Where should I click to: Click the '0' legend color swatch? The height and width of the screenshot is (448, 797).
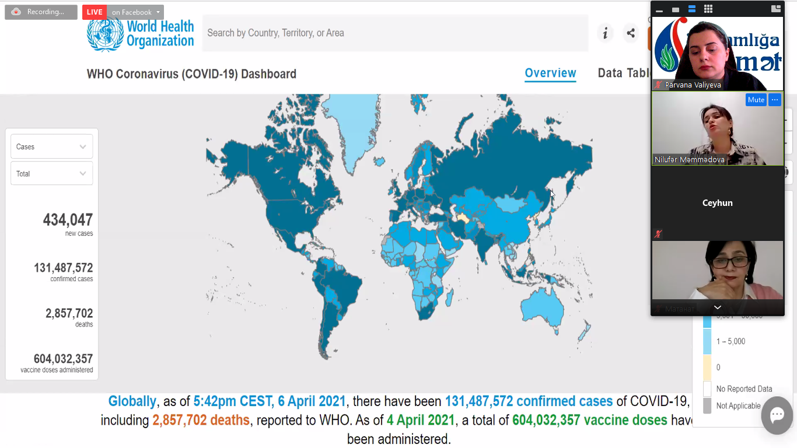(707, 367)
